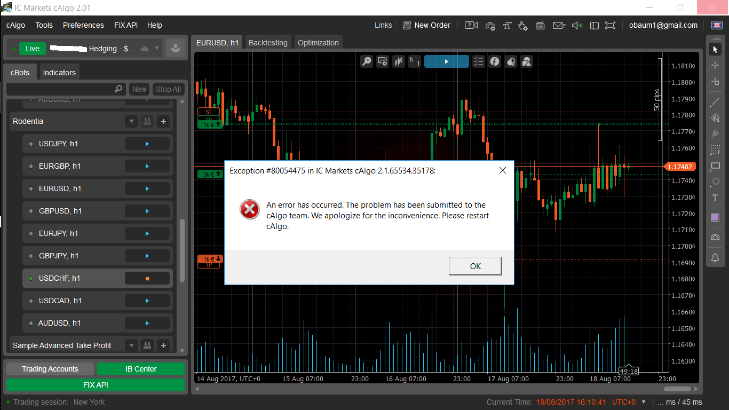Add an instance to Rodentia with plus
The width and height of the screenshot is (729, 410).
tap(163, 122)
